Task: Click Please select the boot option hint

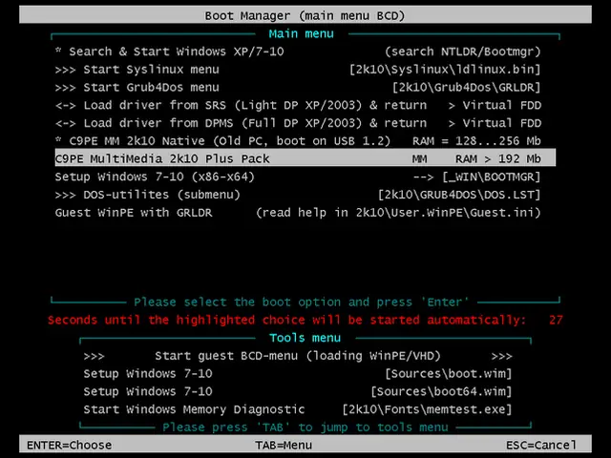Action: pos(302,302)
